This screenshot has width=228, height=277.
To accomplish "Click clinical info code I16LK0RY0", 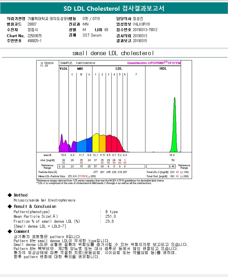I will 141,24.
